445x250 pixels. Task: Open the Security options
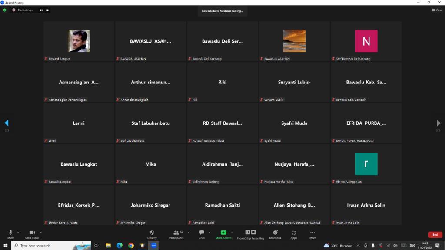click(152, 234)
